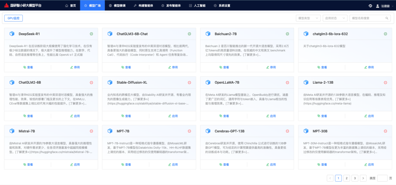The height and width of the screenshot is (185, 396).
Task: Click the ChatGLM3-6B-Chat cube icon
Action: pos(110,34)
